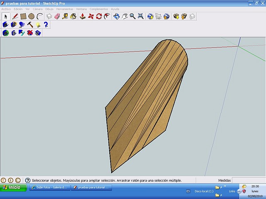Click the hammer plugin icon
The width and height of the screenshot is (266, 199).
coord(30,25)
